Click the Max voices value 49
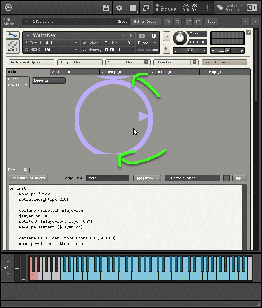This screenshot has width=262, height=308. pos(127,43)
